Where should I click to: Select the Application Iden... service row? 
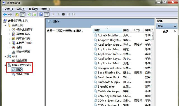[122, 49]
